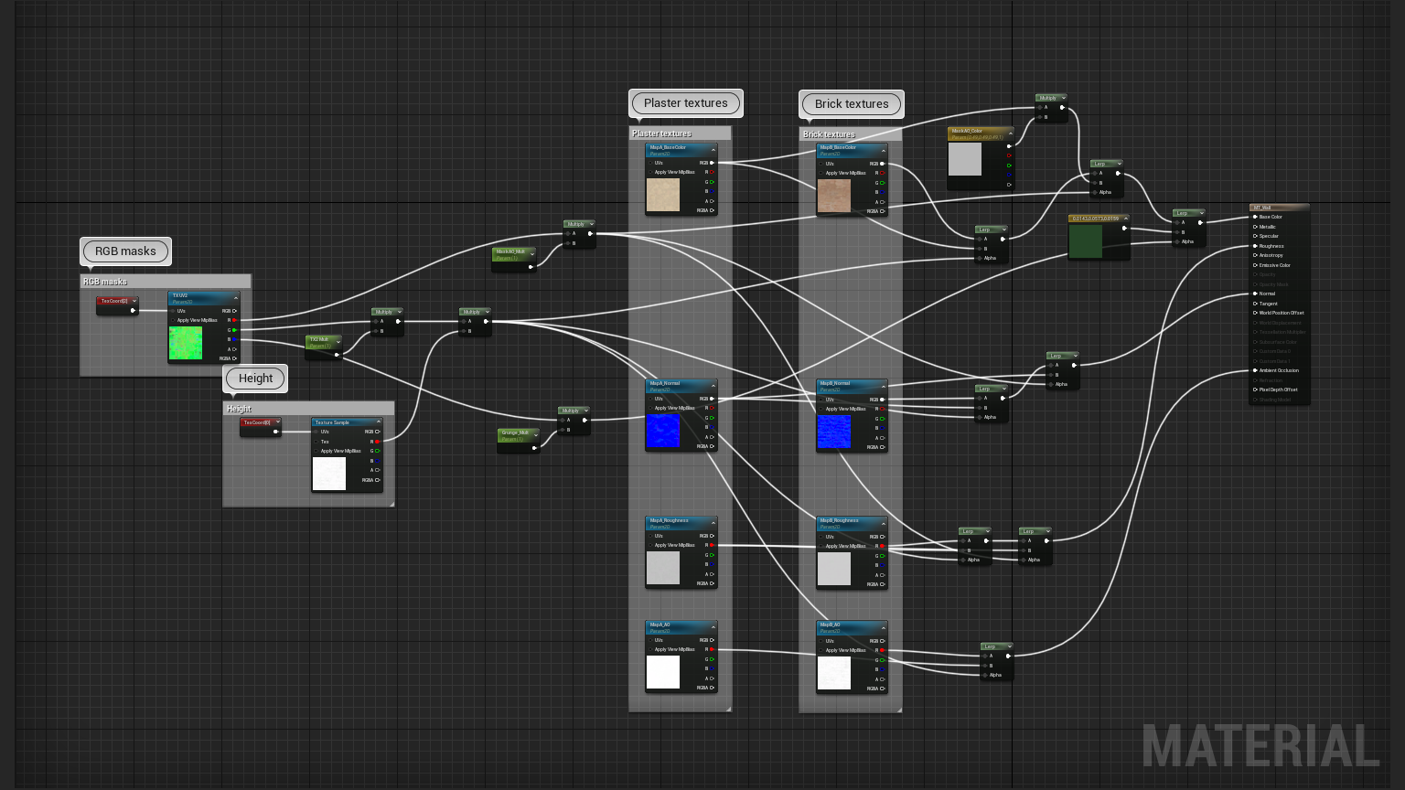Click the RGB output pin of MapA_BaseColor

pos(712,163)
